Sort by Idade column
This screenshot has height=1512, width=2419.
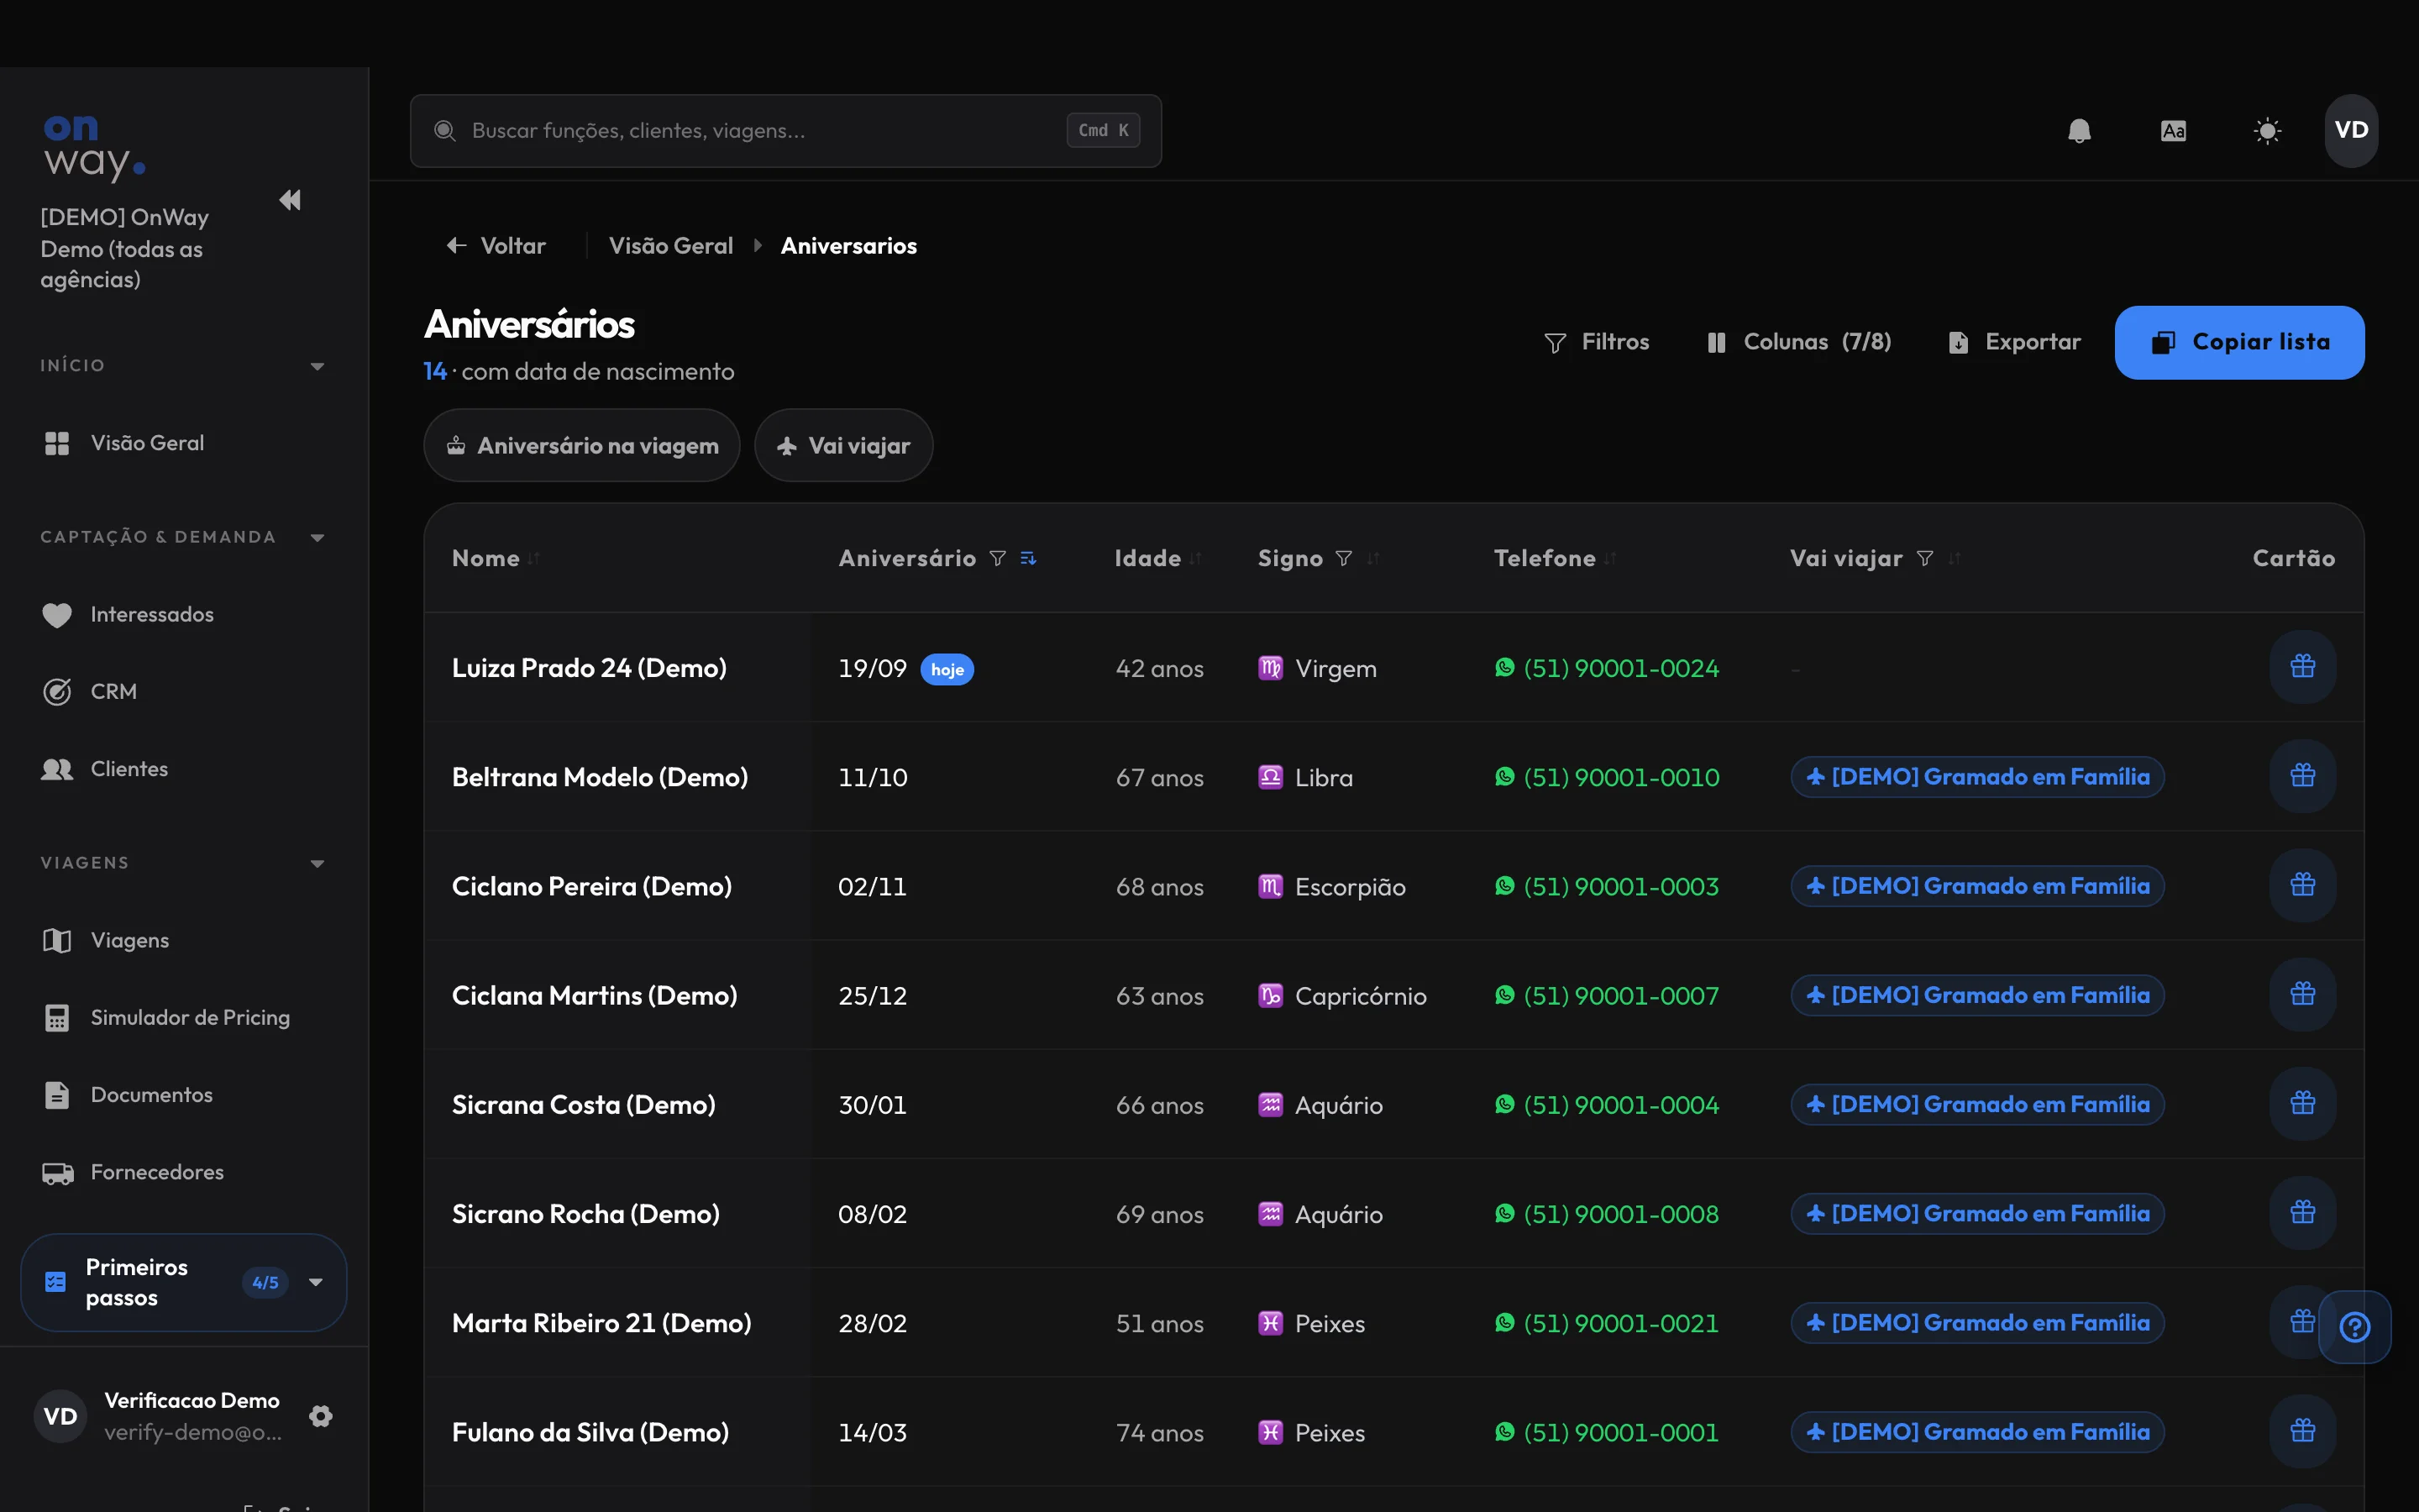point(1195,558)
